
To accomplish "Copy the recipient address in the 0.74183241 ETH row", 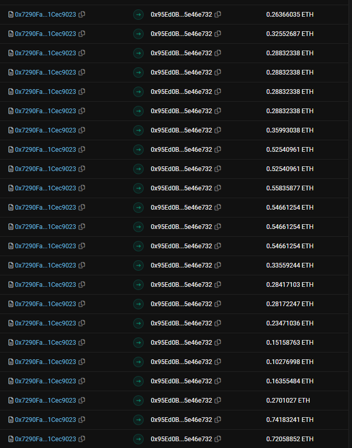I will [218, 420].
